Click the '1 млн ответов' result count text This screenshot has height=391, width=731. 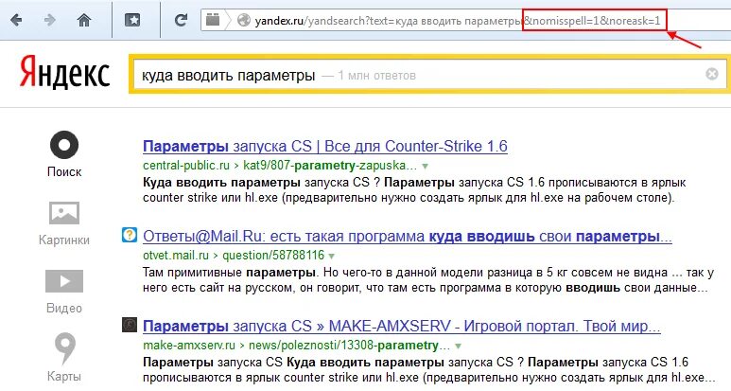376,76
